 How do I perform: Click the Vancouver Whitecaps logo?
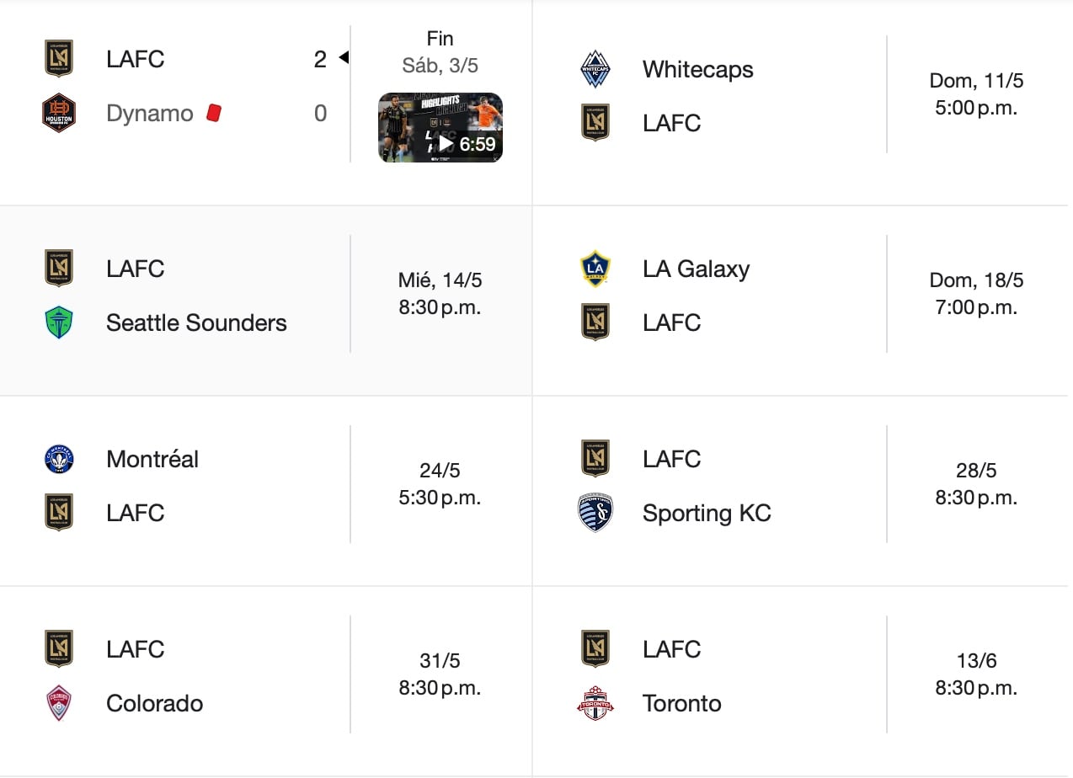pyautogui.click(x=595, y=69)
